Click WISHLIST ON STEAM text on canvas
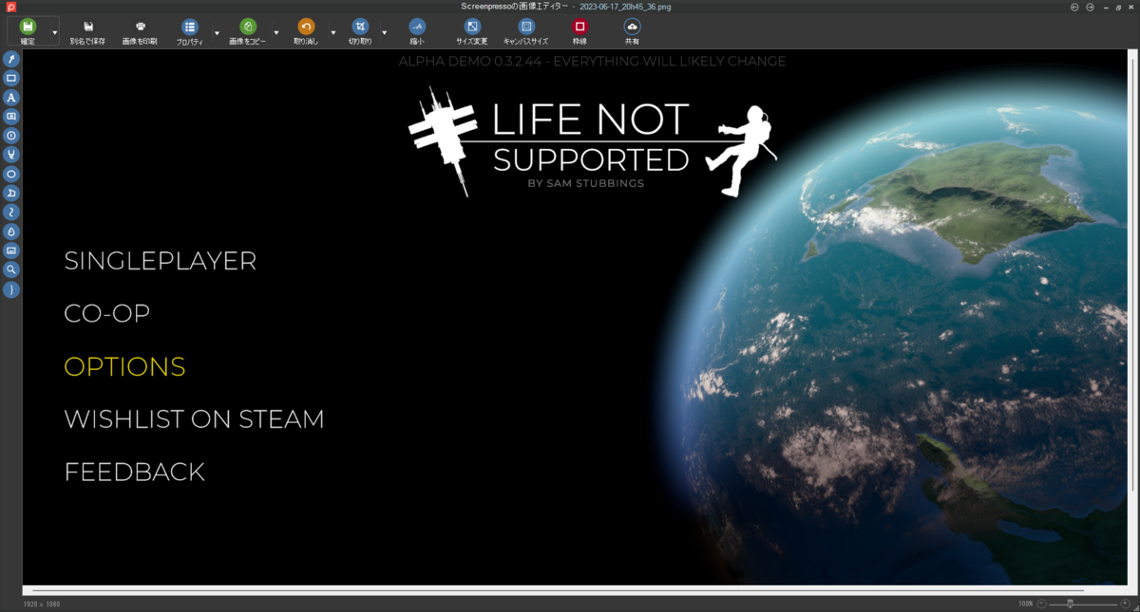This screenshot has height=612, width=1140. [x=194, y=419]
